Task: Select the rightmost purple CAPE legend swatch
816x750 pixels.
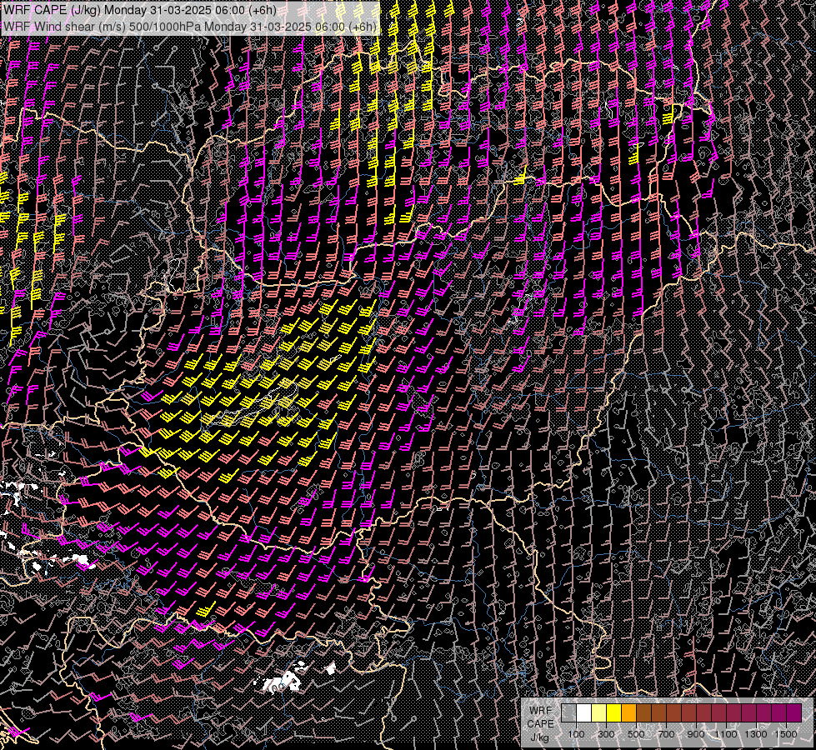Action: pos(794,712)
